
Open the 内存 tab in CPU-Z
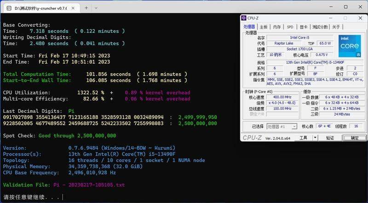pos(277,27)
